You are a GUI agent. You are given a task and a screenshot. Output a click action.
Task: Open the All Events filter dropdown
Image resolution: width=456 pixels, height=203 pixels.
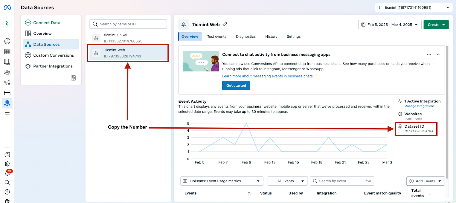click(288, 181)
